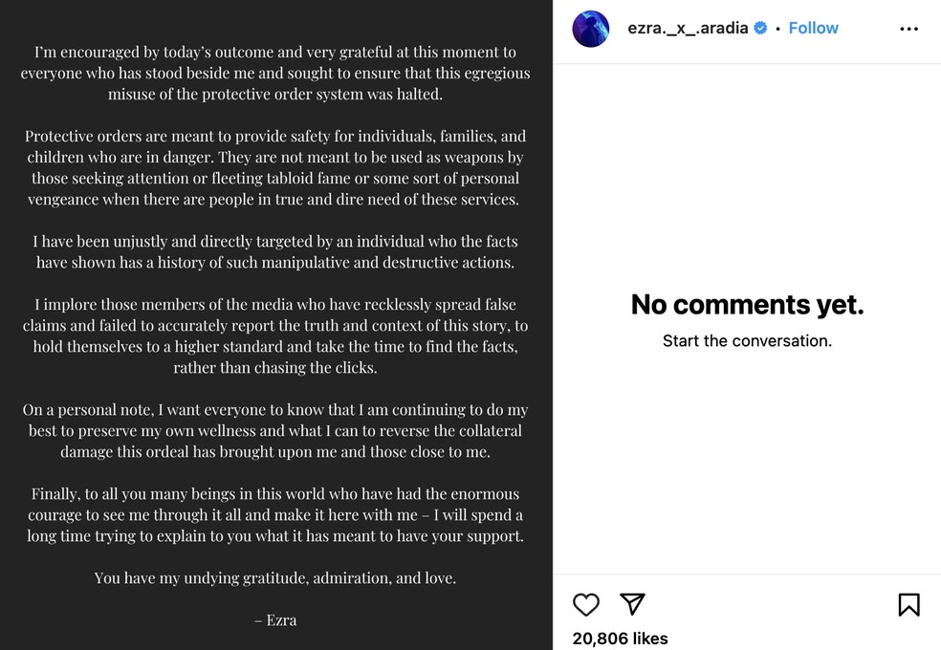This screenshot has height=650, width=941.
Task: Open the ezra._x_.aradia profile picture
Action: click(x=591, y=29)
